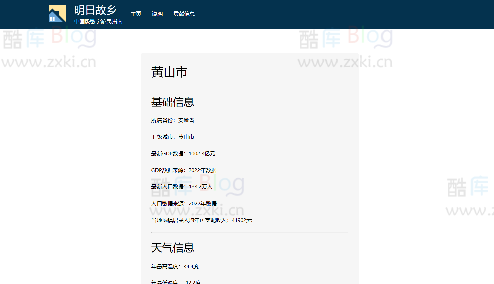Click the page heading 黄山市
Image resolution: width=494 pixels, height=284 pixels.
click(x=170, y=72)
